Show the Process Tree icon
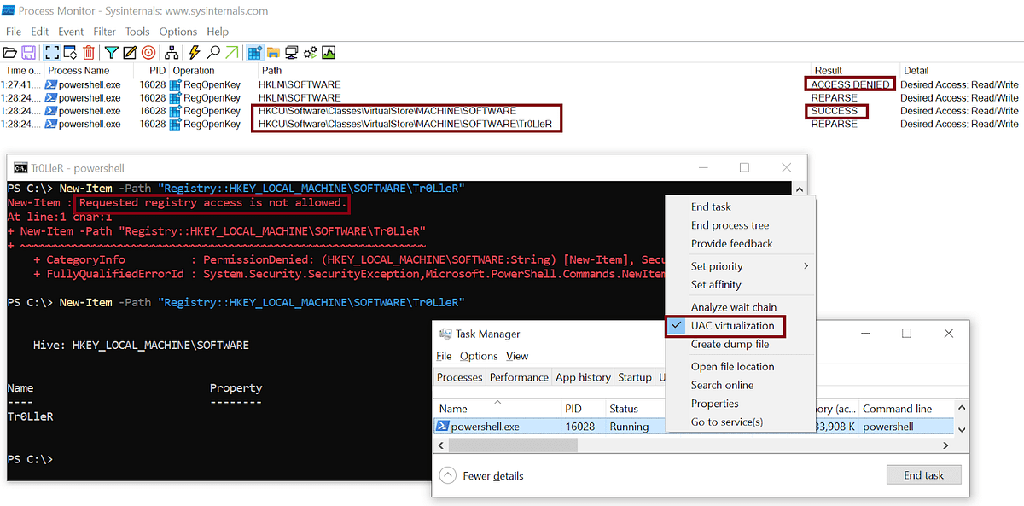 pos(171,50)
